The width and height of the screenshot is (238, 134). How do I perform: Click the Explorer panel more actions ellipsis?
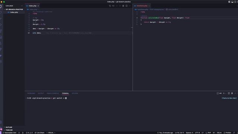click(22, 6)
